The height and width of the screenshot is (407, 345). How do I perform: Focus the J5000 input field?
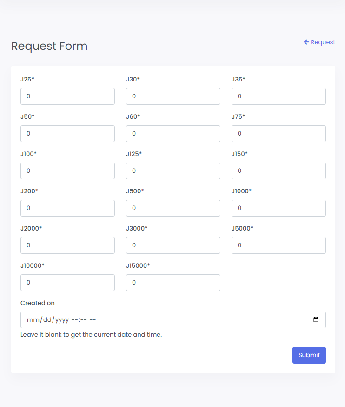click(279, 245)
